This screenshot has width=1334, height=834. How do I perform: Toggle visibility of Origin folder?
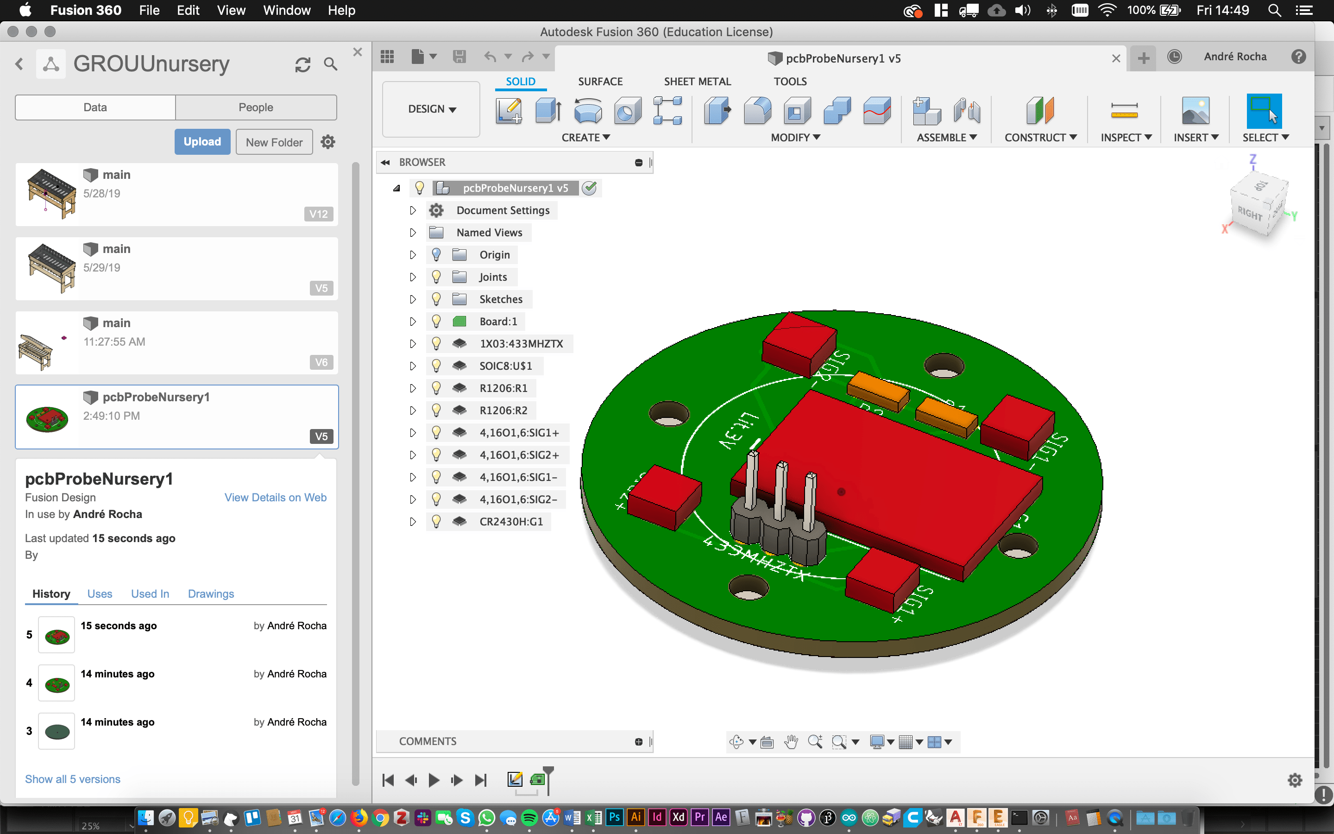point(436,254)
